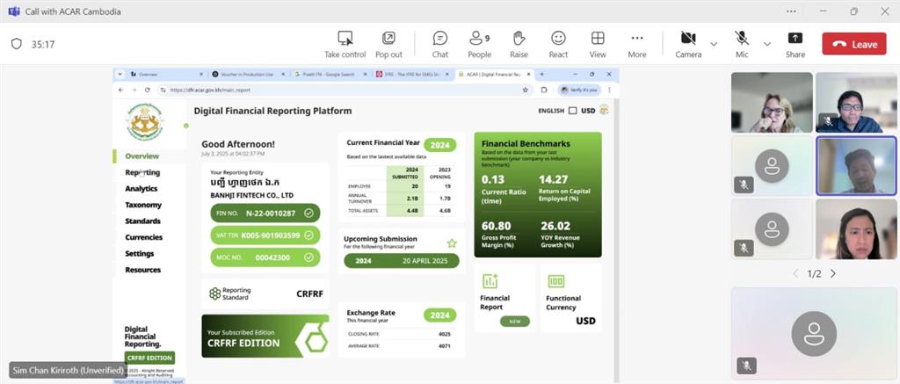Image resolution: width=900 pixels, height=384 pixels.
Task: Switch to the IFRS browser tab
Action: 410,75
